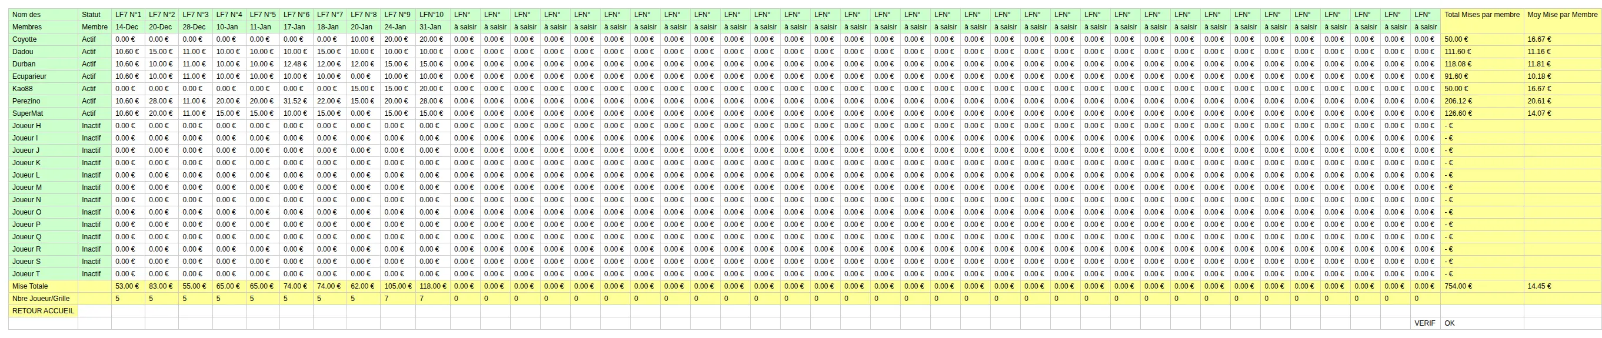Select the Dadou member name cell
1602x338 pixels.
click(x=43, y=52)
